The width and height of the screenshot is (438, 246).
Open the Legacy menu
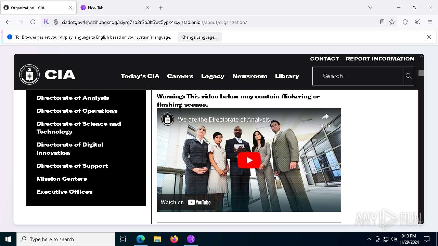(x=212, y=76)
